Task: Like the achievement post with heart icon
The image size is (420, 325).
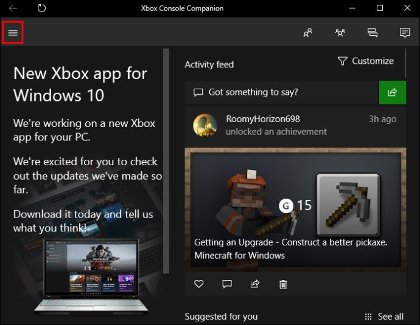Action: pos(199,284)
